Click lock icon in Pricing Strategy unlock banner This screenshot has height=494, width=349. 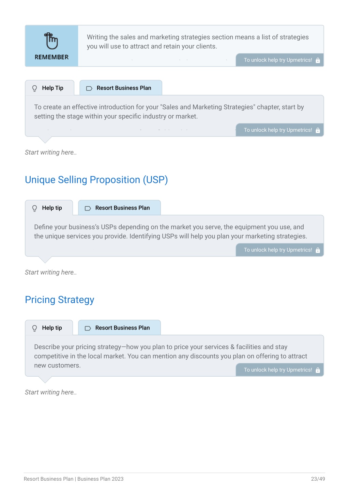click(318, 370)
